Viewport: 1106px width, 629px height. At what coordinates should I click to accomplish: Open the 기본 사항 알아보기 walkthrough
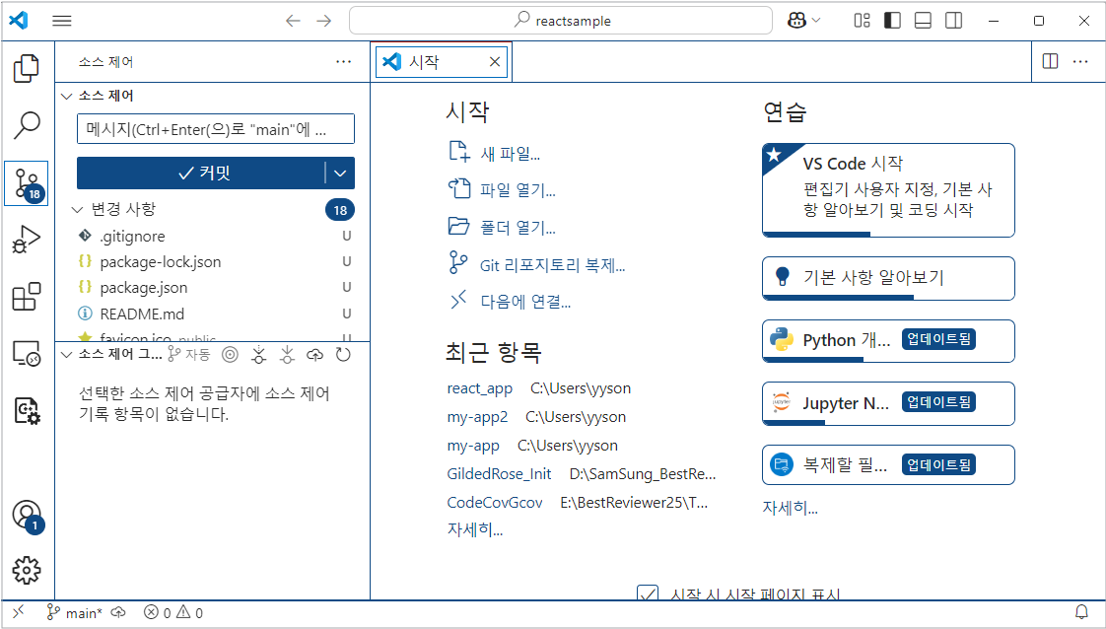[x=888, y=278]
